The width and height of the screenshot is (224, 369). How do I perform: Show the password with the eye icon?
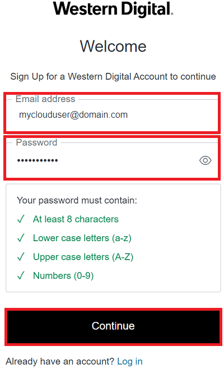pyautogui.click(x=205, y=160)
